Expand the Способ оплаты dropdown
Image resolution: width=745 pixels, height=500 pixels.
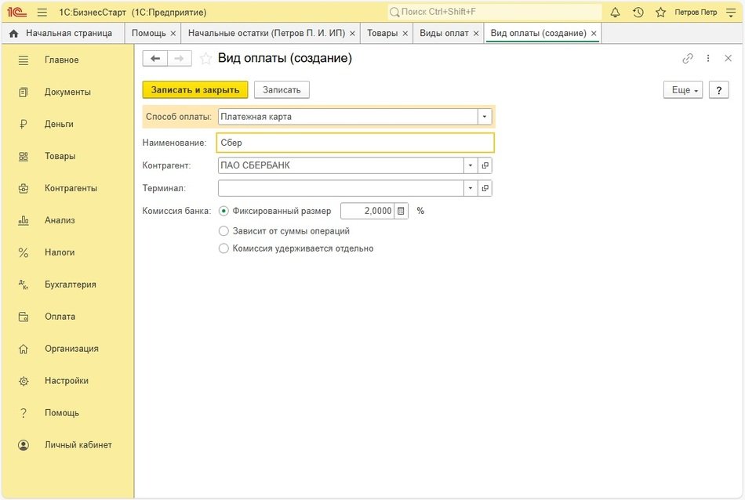(x=485, y=117)
